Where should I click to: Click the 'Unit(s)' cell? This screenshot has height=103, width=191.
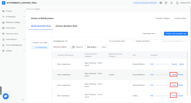point(135,96)
